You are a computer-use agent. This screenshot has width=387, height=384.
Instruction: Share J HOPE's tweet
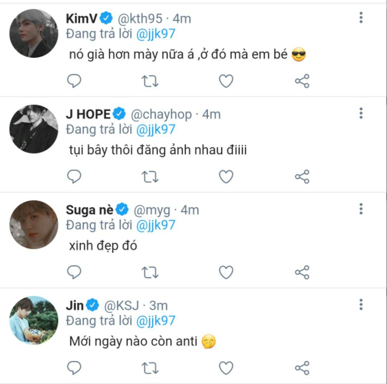302,177
